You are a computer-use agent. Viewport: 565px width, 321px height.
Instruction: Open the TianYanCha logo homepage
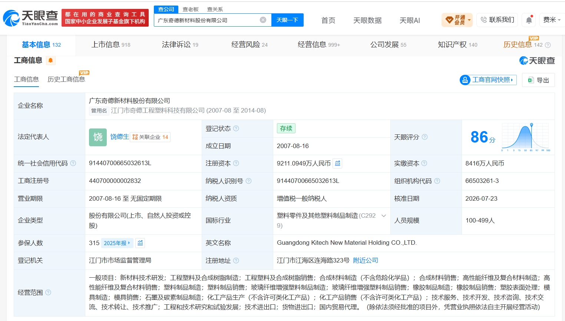pos(30,18)
